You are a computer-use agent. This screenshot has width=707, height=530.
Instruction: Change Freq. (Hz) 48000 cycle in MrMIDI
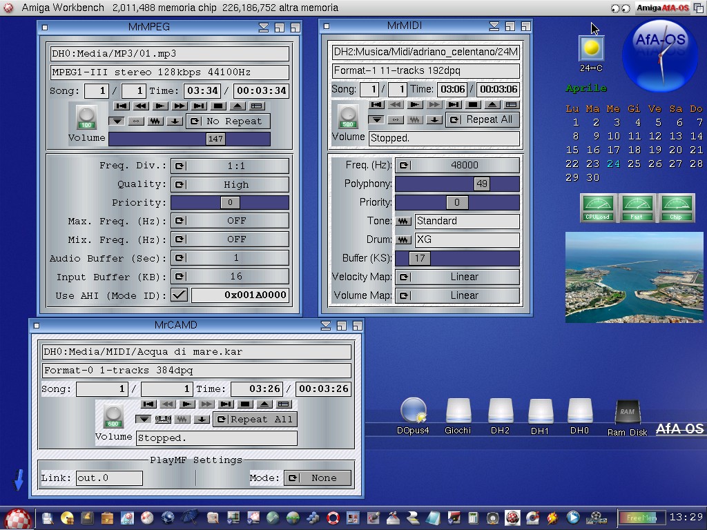(456, 165)
